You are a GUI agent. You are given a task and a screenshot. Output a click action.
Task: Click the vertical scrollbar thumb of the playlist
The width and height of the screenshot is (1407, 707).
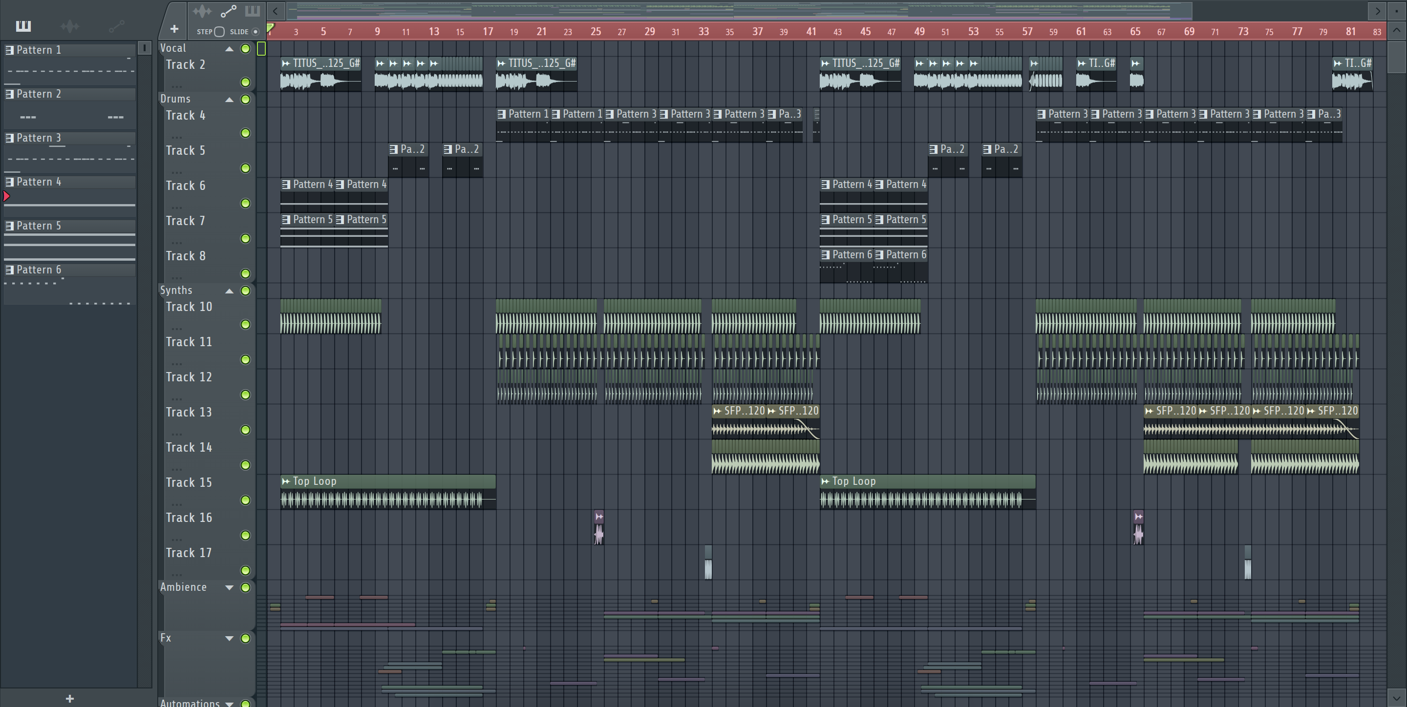click(x=1397, y=56)
